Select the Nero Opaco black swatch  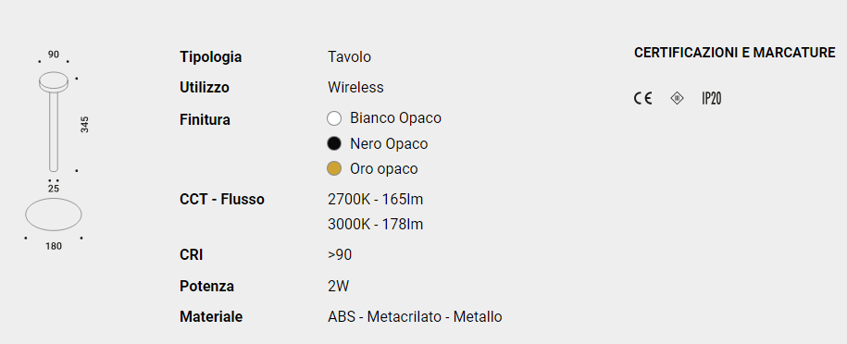click(x=334, y=143)
